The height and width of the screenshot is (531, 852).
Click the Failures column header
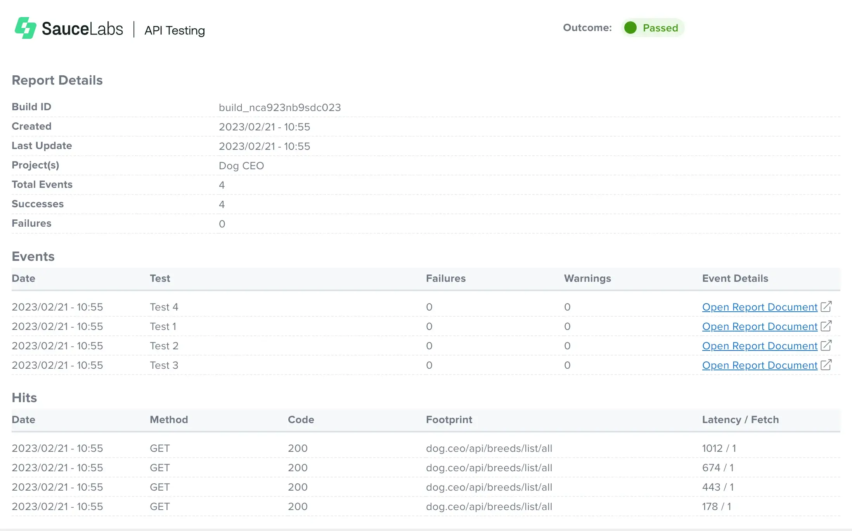(446, 278)
